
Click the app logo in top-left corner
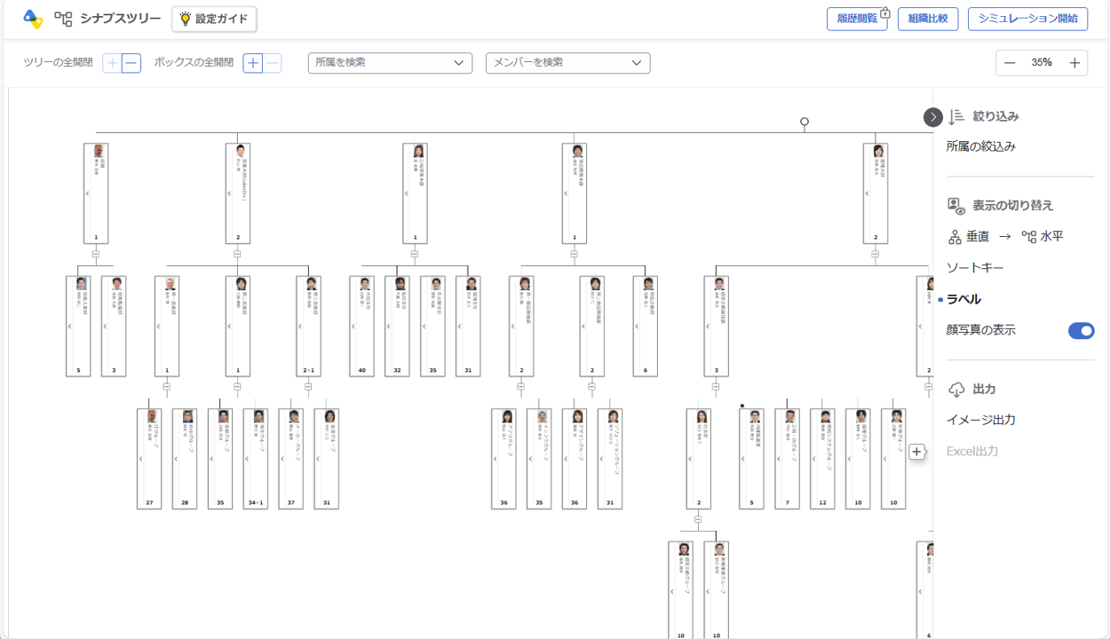[x=33, y=19]
